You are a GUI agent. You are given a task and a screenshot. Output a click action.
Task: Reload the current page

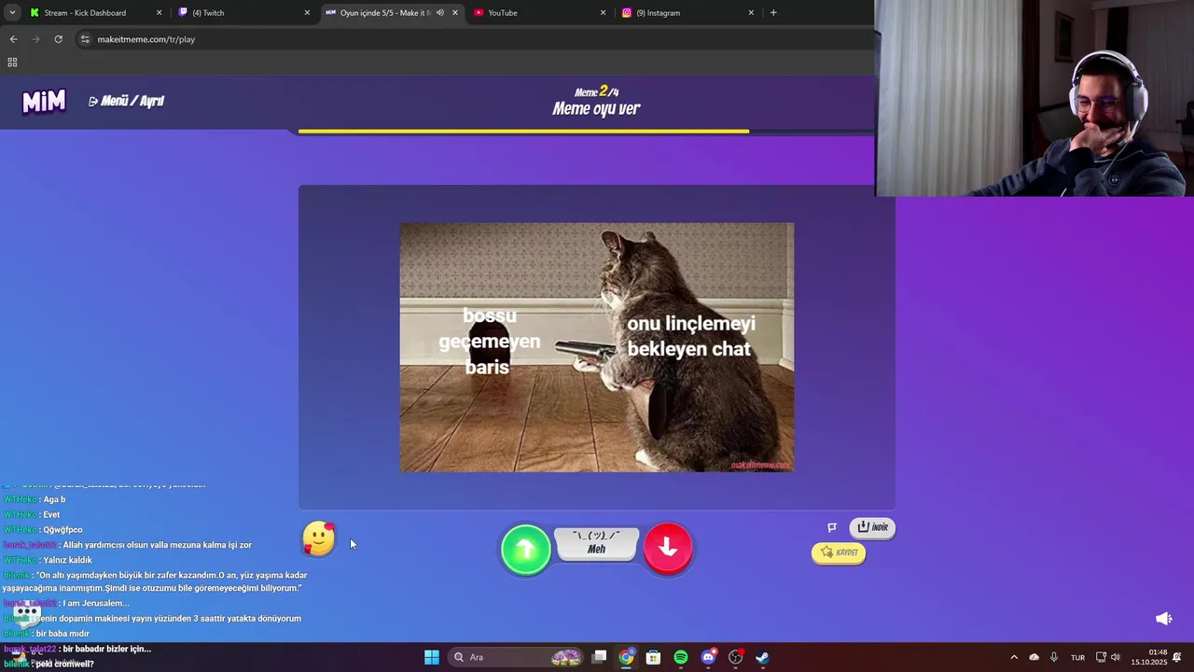tap(58, 39)
